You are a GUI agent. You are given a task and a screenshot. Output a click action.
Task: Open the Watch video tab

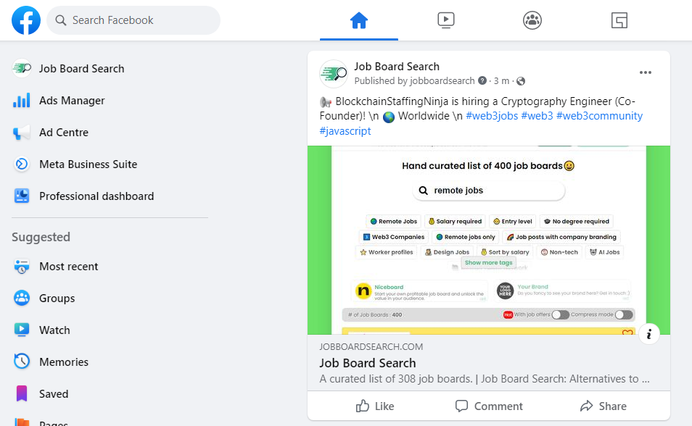coord(446,20)
